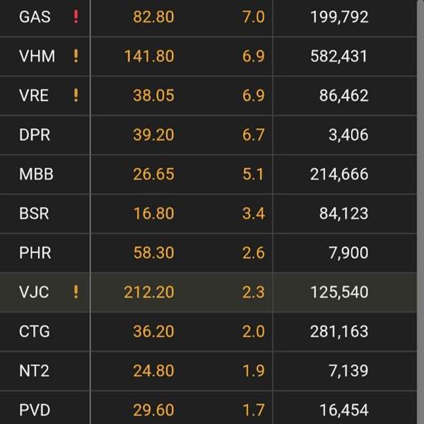Click the yellow warning icon next to VHM

click(76, 57)
